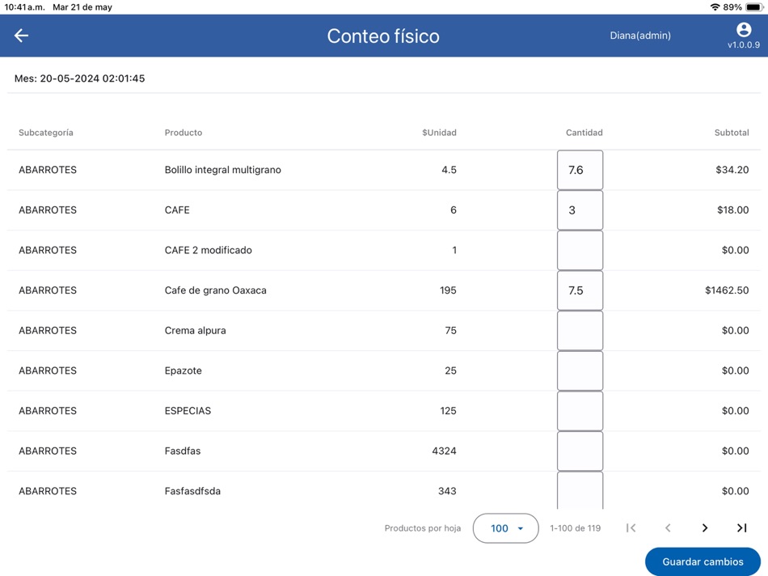Click the quantity input for Crema alpura
This screenshot has height=576, width=768.
(580, 330)
